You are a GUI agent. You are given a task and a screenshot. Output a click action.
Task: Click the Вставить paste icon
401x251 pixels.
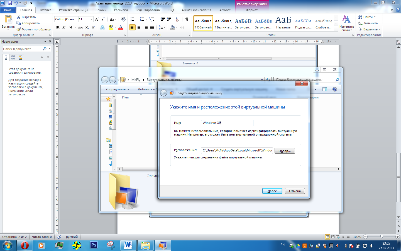pyautogui.click(x=8, y=19)
